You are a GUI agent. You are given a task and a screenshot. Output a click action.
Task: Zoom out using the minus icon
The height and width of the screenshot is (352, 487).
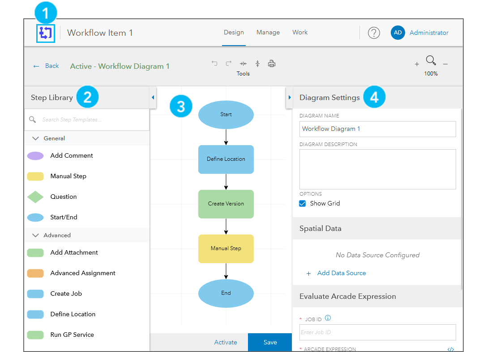tap(445, 65)
